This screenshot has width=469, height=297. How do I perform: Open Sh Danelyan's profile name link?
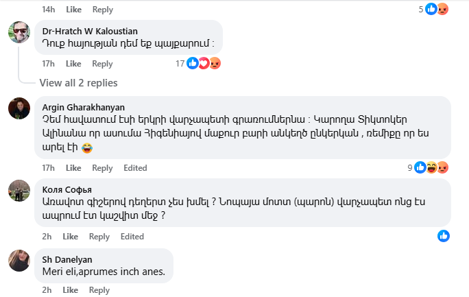pyautogui.click(x=67, y=259)
